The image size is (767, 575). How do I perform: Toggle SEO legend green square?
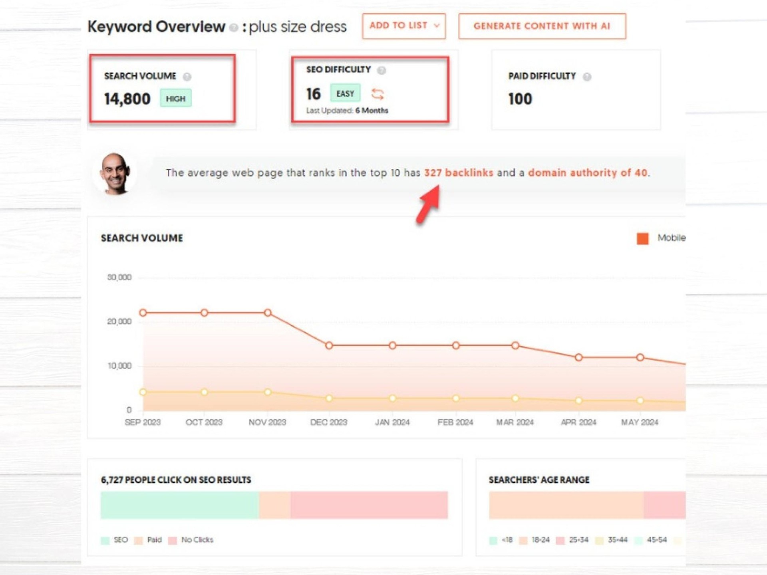[105, 540]
